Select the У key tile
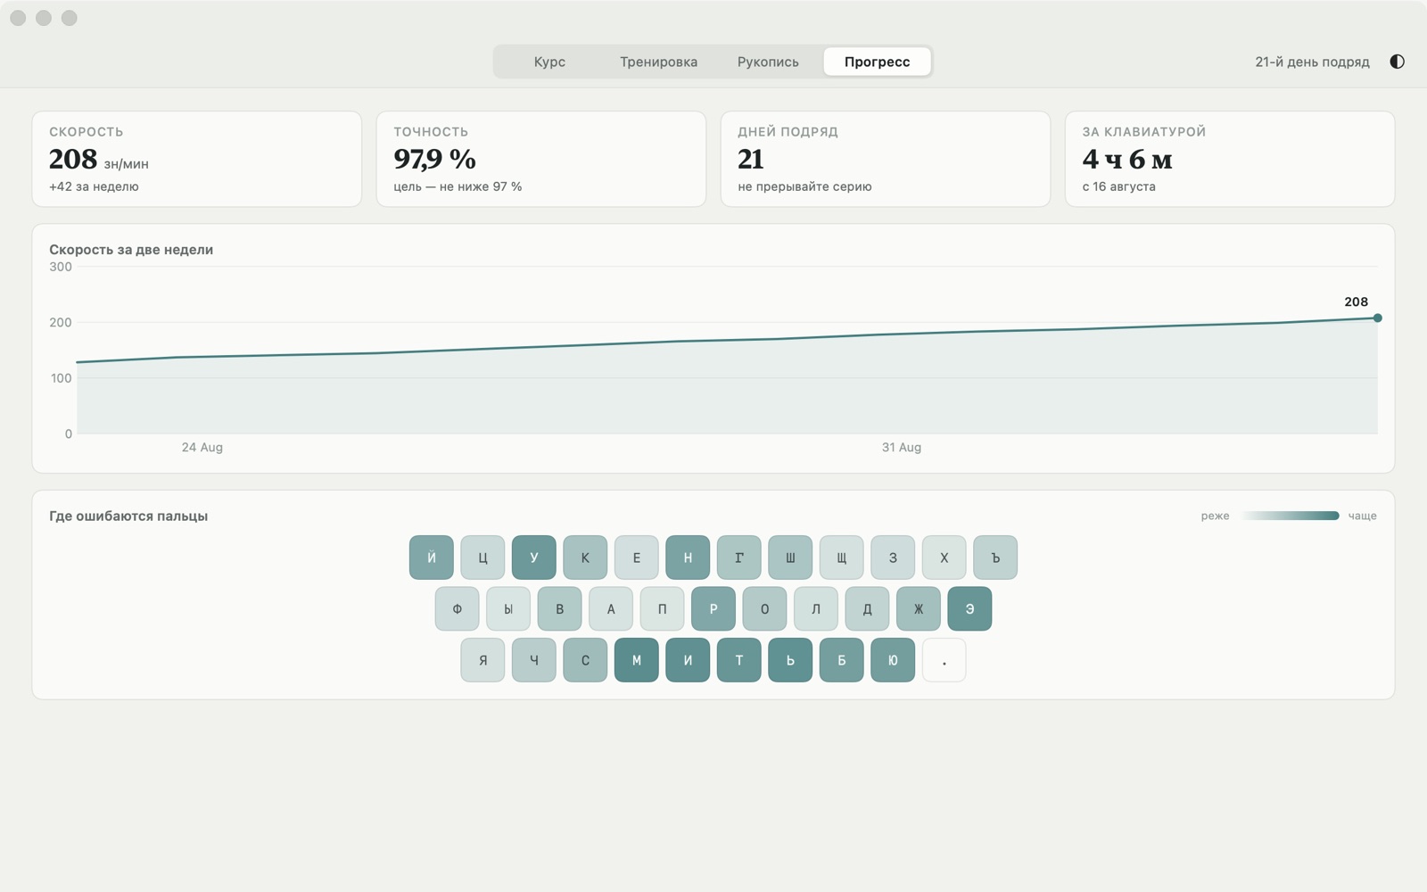The image size is (1427, 892). (534, 557)
